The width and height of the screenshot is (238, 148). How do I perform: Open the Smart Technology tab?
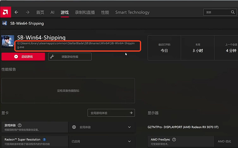point(132,12)
